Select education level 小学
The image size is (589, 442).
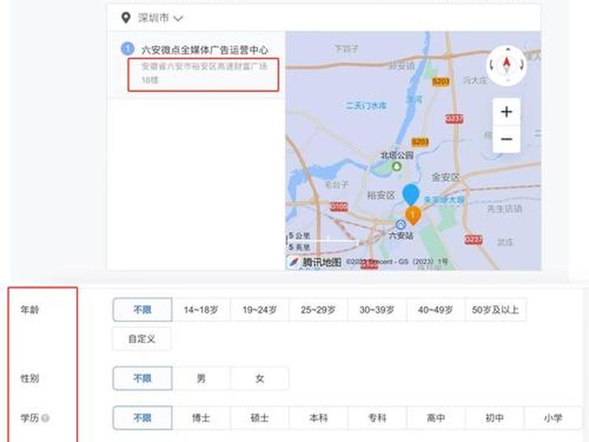pos(553,418)
